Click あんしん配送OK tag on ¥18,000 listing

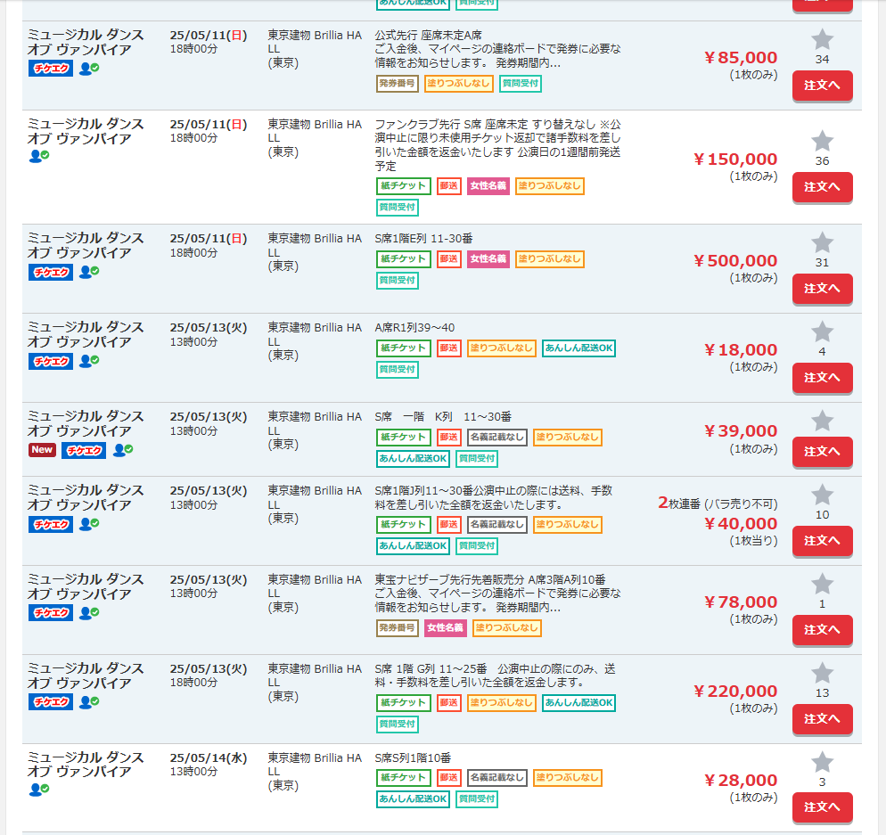tap(578, 348)
